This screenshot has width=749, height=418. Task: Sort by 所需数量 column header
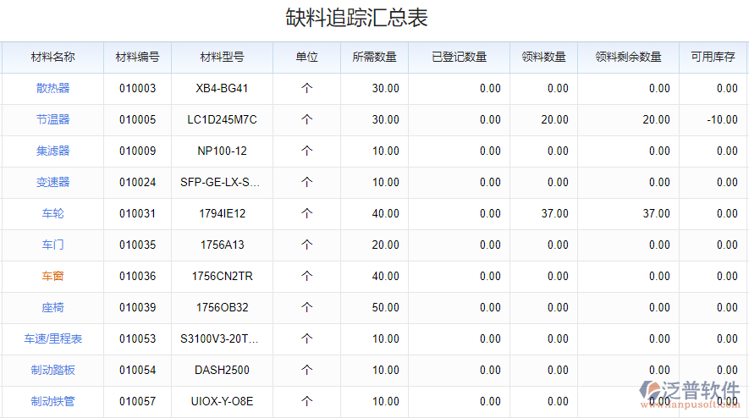(x=374, y=58)
